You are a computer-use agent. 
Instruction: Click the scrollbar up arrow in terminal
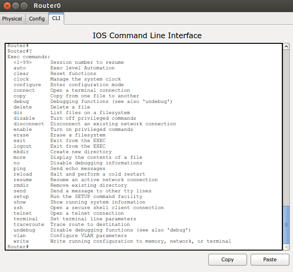point(286,47)
